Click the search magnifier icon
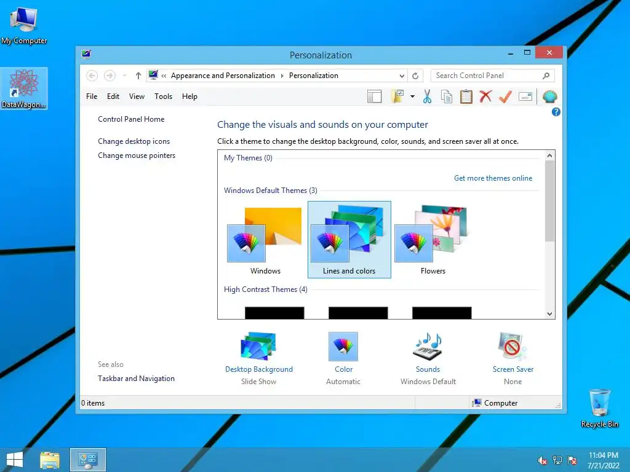630x472 pixels. click(546, 76)
